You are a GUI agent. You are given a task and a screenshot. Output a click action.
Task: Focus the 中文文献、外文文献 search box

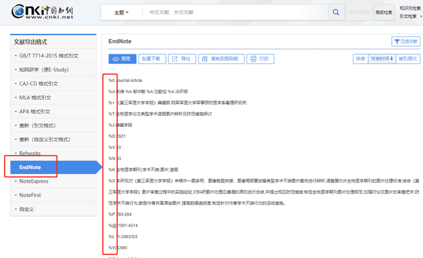[235, 13]
